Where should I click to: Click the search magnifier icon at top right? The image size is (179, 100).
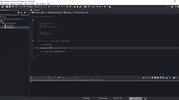tap(168, 7)
